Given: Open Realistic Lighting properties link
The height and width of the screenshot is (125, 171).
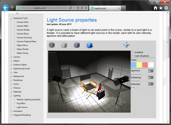Looking at the screenshot, I should coord(28,99).
